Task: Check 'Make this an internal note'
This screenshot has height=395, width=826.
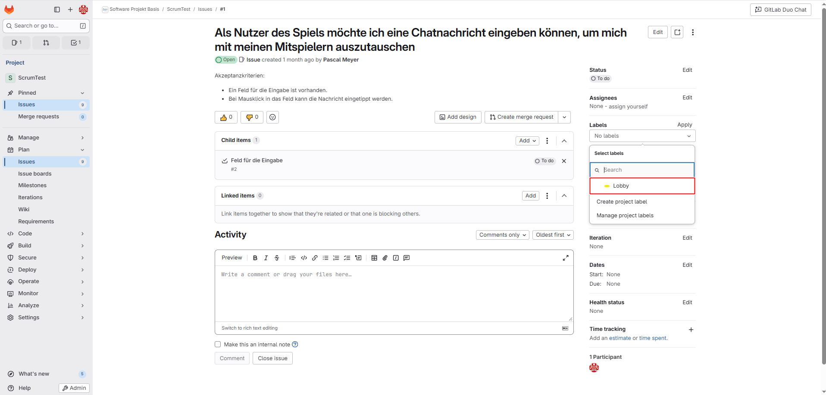Action: coord(218,344)
